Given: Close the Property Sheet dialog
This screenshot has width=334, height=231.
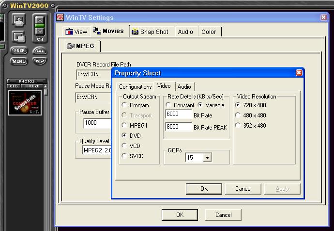Looking at the screenshot, I should [299, 73].
